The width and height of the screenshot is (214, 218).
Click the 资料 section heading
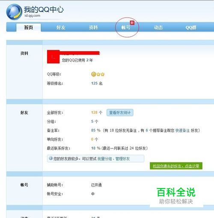[24, 53]
